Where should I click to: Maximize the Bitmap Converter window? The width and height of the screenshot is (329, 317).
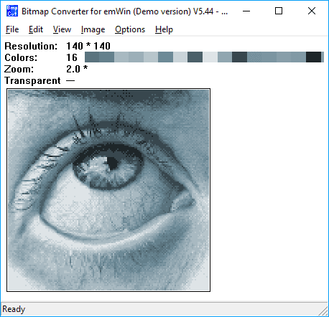click(279, 11)
